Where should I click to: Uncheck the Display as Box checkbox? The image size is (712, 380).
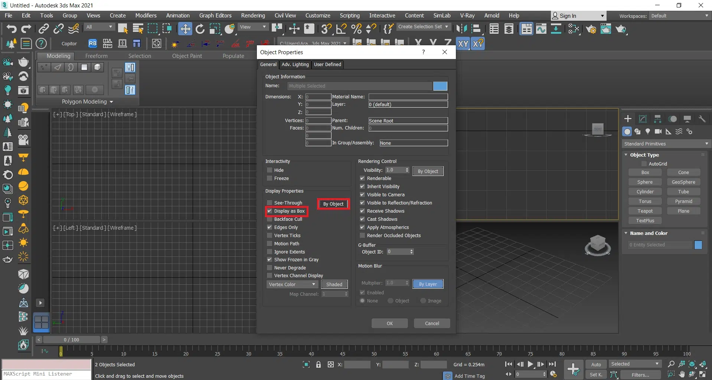tap(270, 211)
